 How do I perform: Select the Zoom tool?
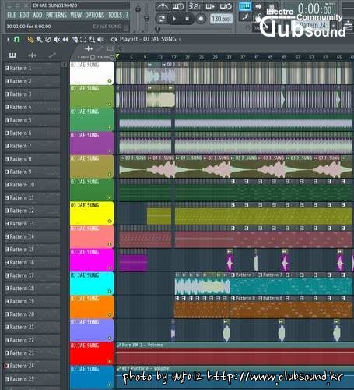pos(92,40)
